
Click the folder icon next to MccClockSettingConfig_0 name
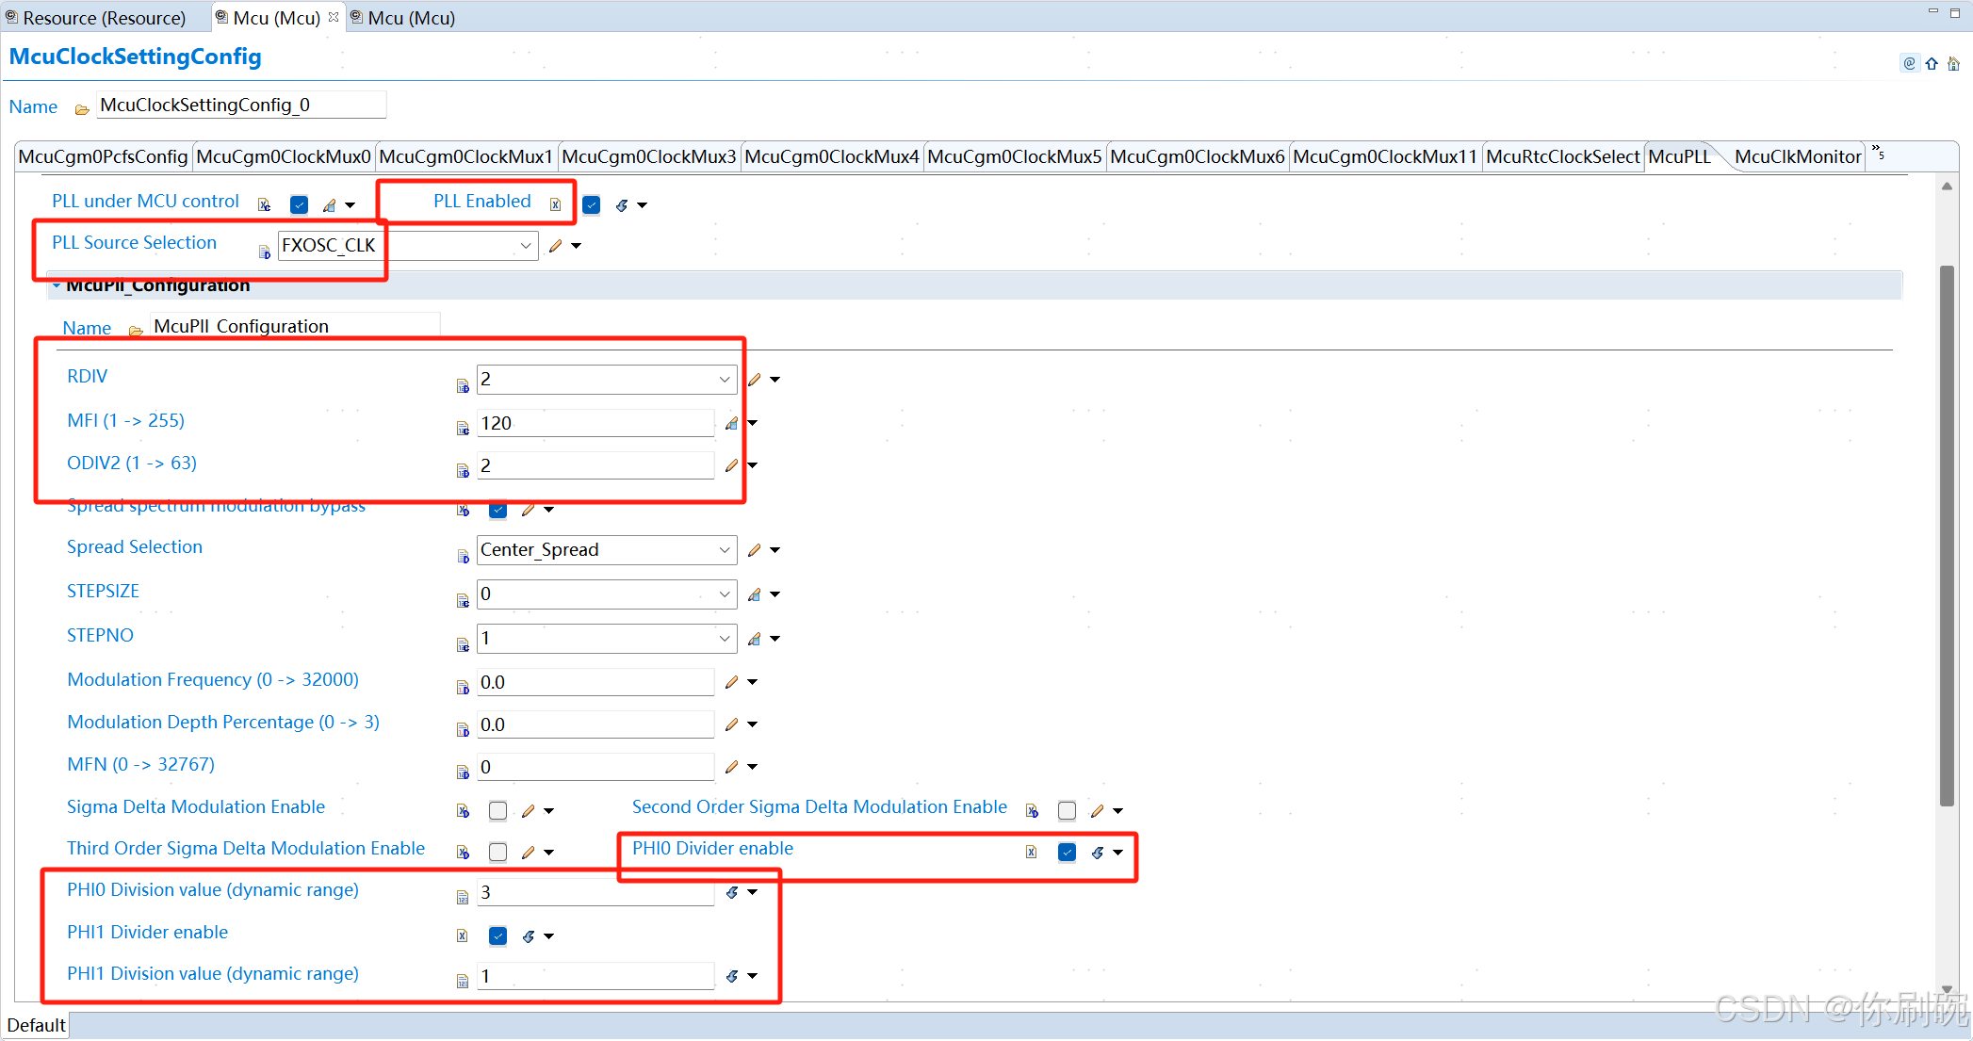pyautogui.click(x=82, y=108)
